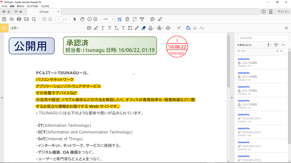Open the comment sort dropdown
Image resolution: width=291 pixels, height=163 pixels.
(x=269, y=45)
